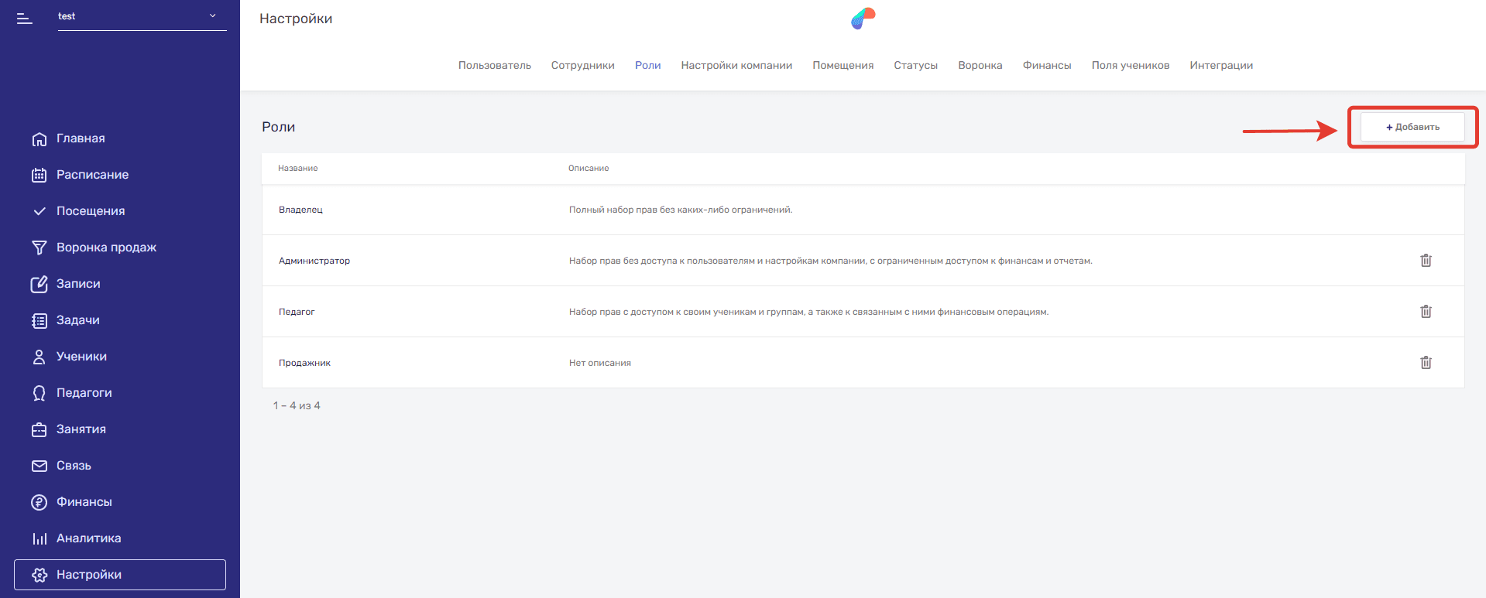1486x598 pixels.
Task: Select the Поля учеников tab
Action: tap(1130, 66)
